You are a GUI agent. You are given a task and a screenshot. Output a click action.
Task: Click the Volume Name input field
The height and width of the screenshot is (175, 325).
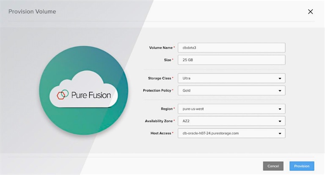pyautogui.click(x=231, y=48)
